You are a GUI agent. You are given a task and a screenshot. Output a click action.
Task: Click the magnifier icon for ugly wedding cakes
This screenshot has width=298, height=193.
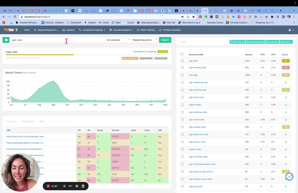286,112
